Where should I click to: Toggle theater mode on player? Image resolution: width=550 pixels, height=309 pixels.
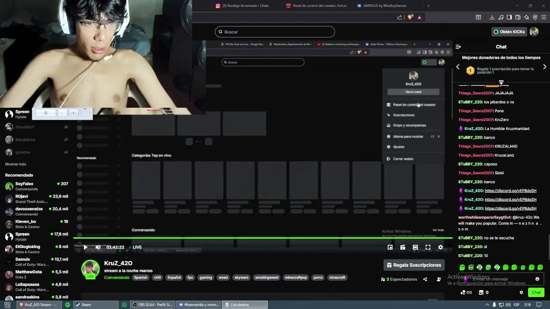tap(415, 247)
